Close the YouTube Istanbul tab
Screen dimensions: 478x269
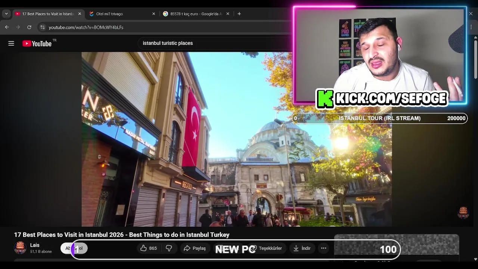[x=80, y=14]
